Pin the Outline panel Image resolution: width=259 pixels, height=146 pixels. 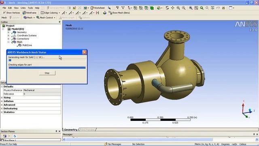pos(59,22)
